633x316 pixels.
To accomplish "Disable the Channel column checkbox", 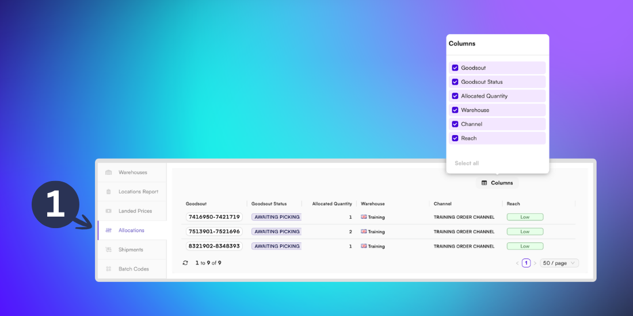I will pos(455,124).
